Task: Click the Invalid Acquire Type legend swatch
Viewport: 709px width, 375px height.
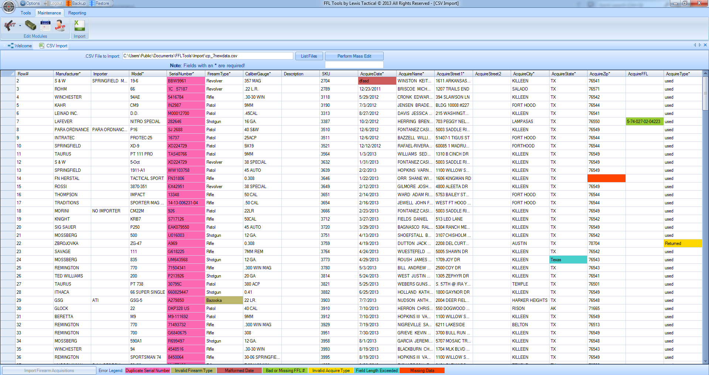Action: 331,371
